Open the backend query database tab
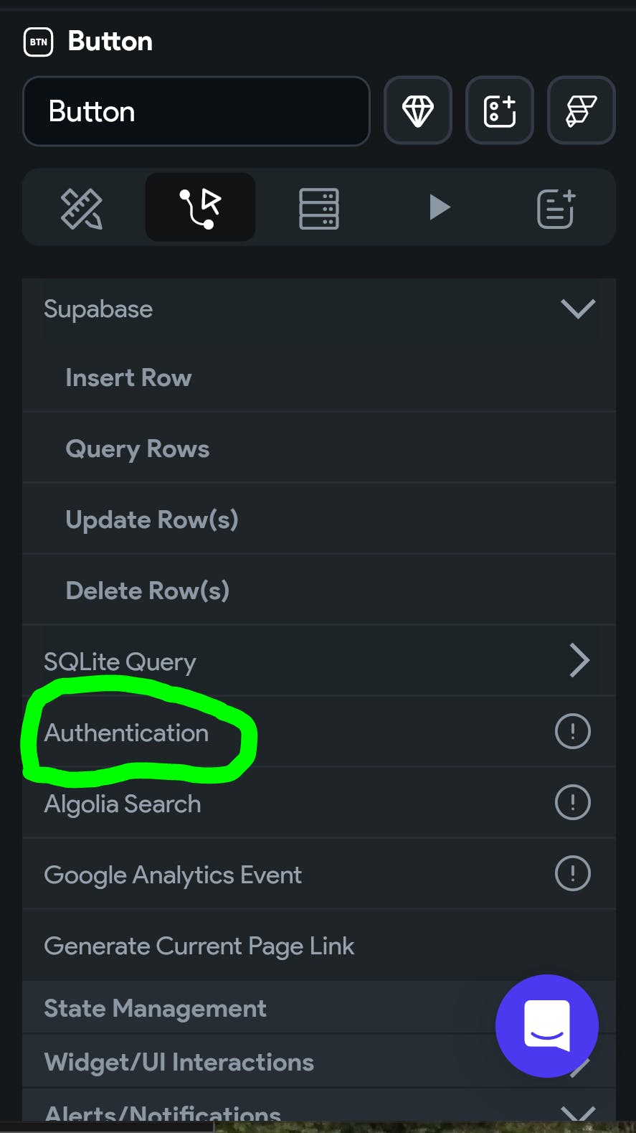 click(x=319, y=209)
